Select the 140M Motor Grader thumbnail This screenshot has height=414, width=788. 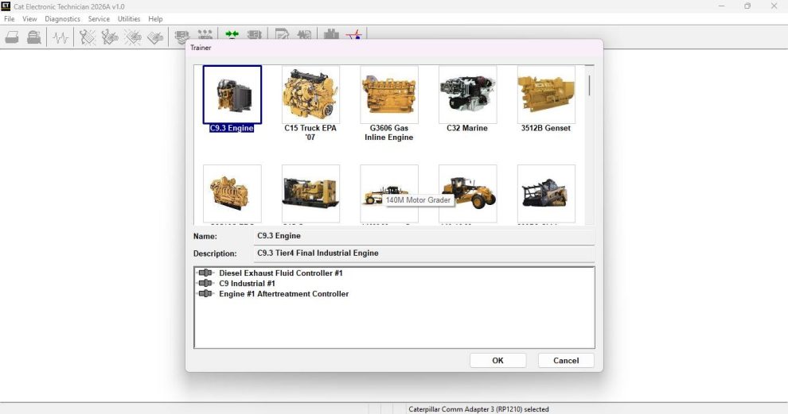pyautogui.click(x=389, y=194)
